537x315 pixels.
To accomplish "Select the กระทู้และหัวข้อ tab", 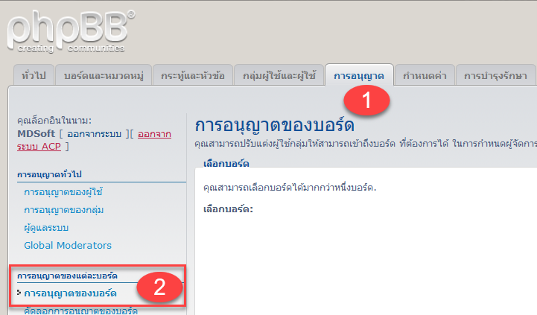I will point(193,76).
